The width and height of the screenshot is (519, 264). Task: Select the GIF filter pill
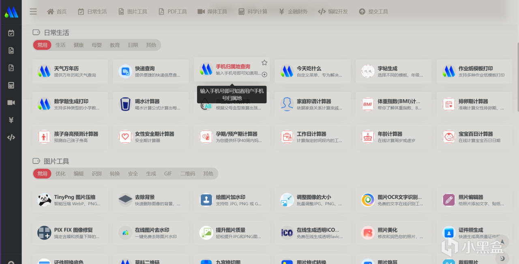[x=168, y=173]
